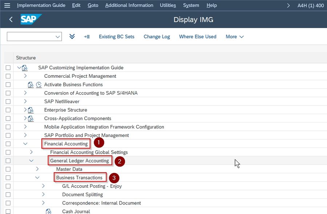The image size is (327, 214).
Task: Tick the checkbox for SAP NetWeaver
Action: tap(8, 102)
